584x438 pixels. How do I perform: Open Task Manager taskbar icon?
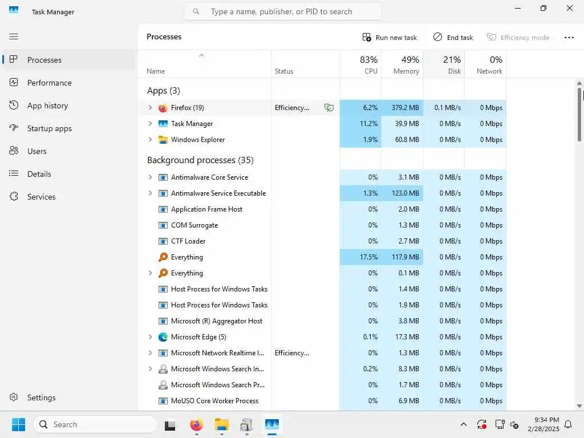[x=272, y=424]
